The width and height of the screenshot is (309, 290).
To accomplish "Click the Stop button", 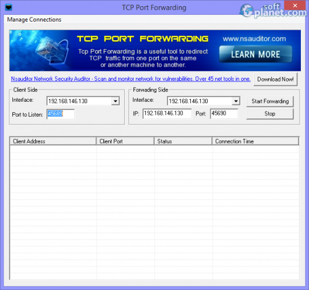I will [x=270, y=114].
